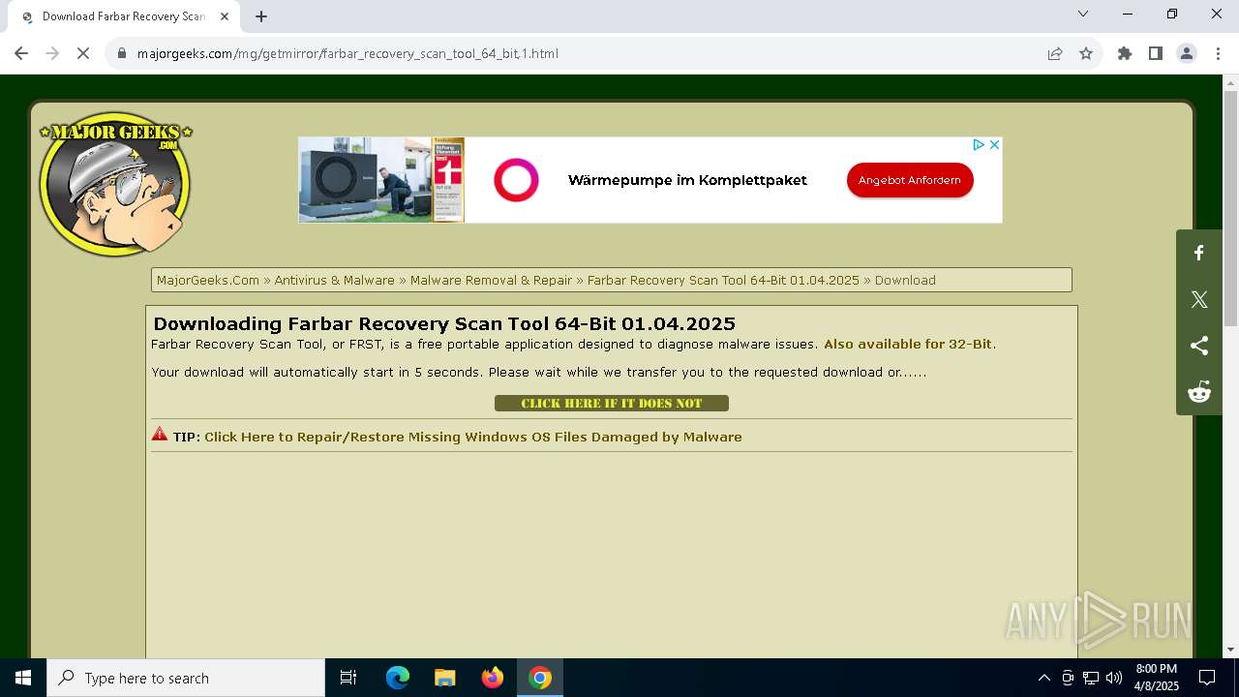Click the generic share sidebar icon
Image resolution: width=1239 pixels, height=697 pixels.
coord(1199,346)
